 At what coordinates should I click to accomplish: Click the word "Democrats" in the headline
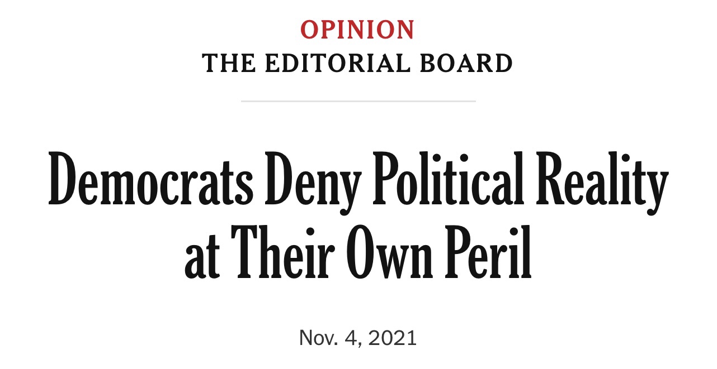tap(150, 179)
